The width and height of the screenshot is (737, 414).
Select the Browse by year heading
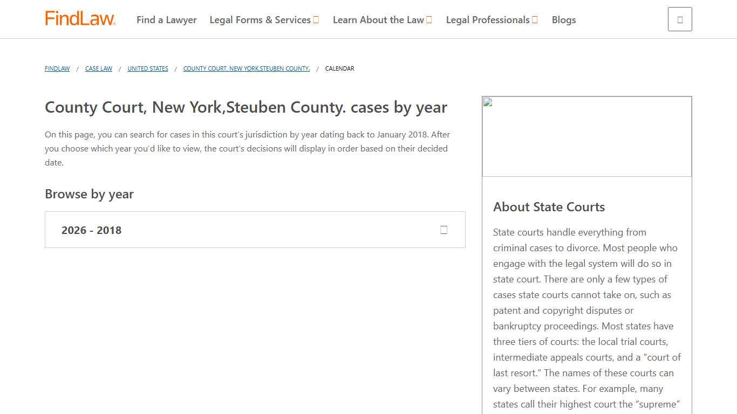[x=89, y=194]
